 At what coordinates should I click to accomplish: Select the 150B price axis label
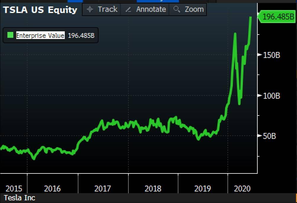[x=272, y=55]
